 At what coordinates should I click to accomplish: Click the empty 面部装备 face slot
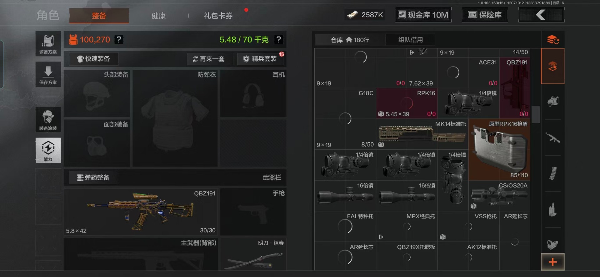click(x=97, y=143)
